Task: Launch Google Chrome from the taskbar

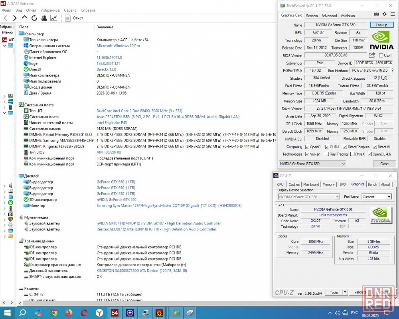Action: (54, 313)
